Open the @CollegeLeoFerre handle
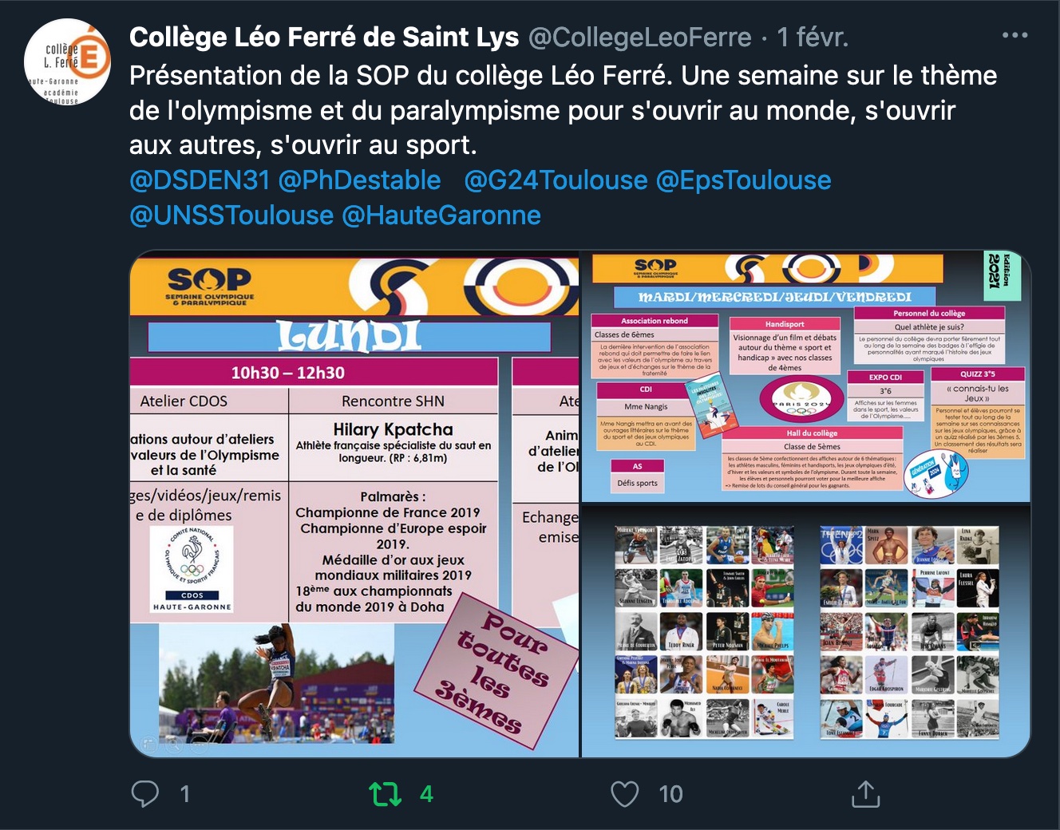The width and height of the screenshot is (1060, 830). click(x=640, y=37)
